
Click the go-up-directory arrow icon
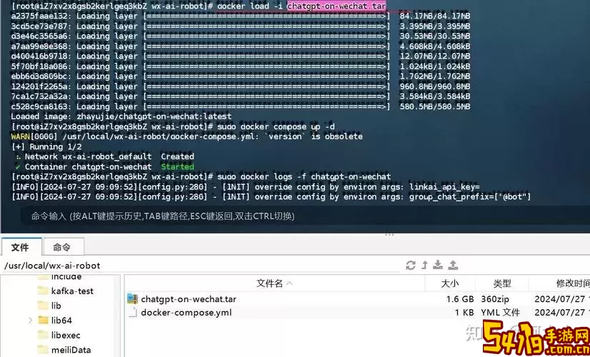point(424,265)
